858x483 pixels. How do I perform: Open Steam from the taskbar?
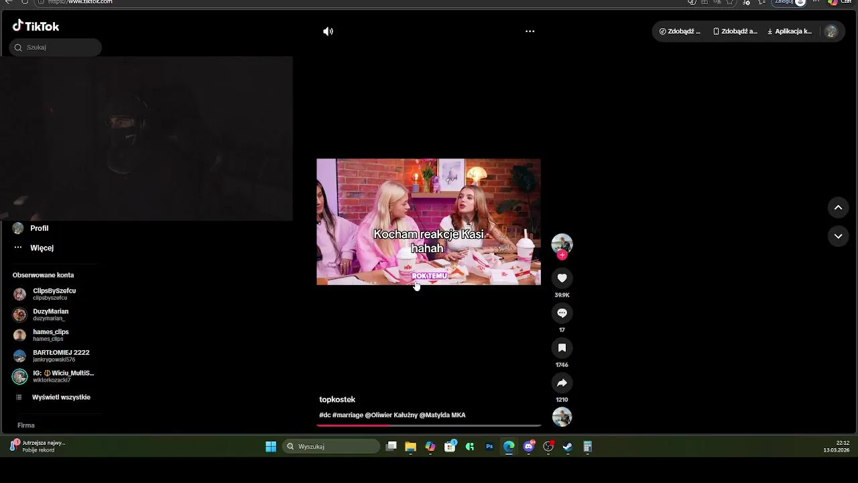tap(568, 447)
